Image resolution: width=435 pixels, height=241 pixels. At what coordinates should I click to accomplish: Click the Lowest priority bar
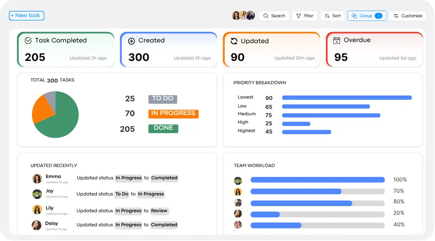click(347, 98)
